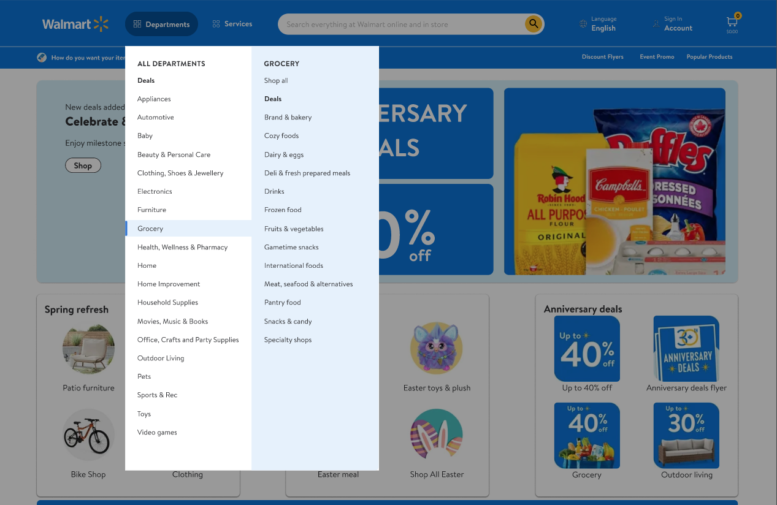
Task: Click Shop all under Grocery
Action: (276, 80)
